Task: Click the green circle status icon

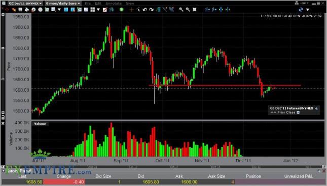Action: 121,10
